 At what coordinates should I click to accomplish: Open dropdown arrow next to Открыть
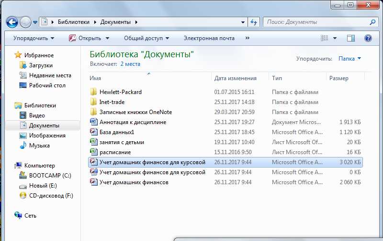coord(108,38)
